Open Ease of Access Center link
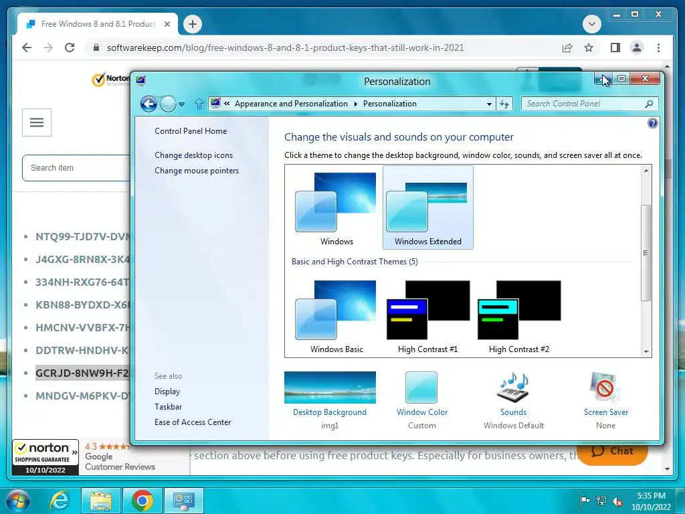This screenshot has height=514, width=685. tap(193, 422)
